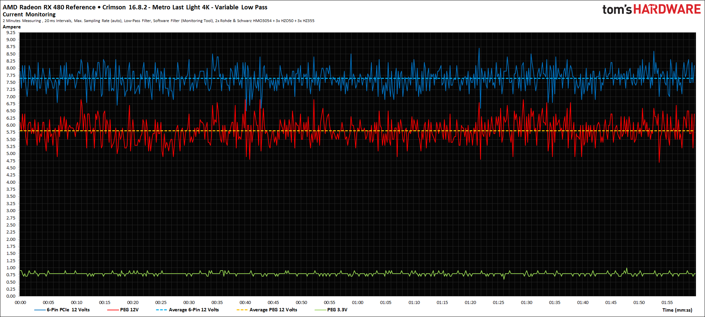Click the 5.75 value on the y-axis
705x317 pixels.
[x=11, y=132]
